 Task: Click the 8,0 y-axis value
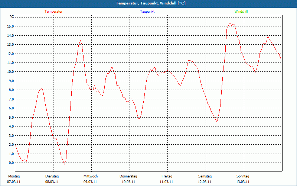tap(11, 90)
